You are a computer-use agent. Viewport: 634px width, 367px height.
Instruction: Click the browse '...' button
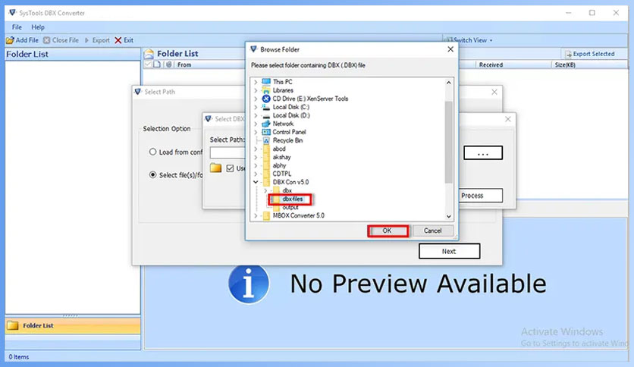(483, 152)
